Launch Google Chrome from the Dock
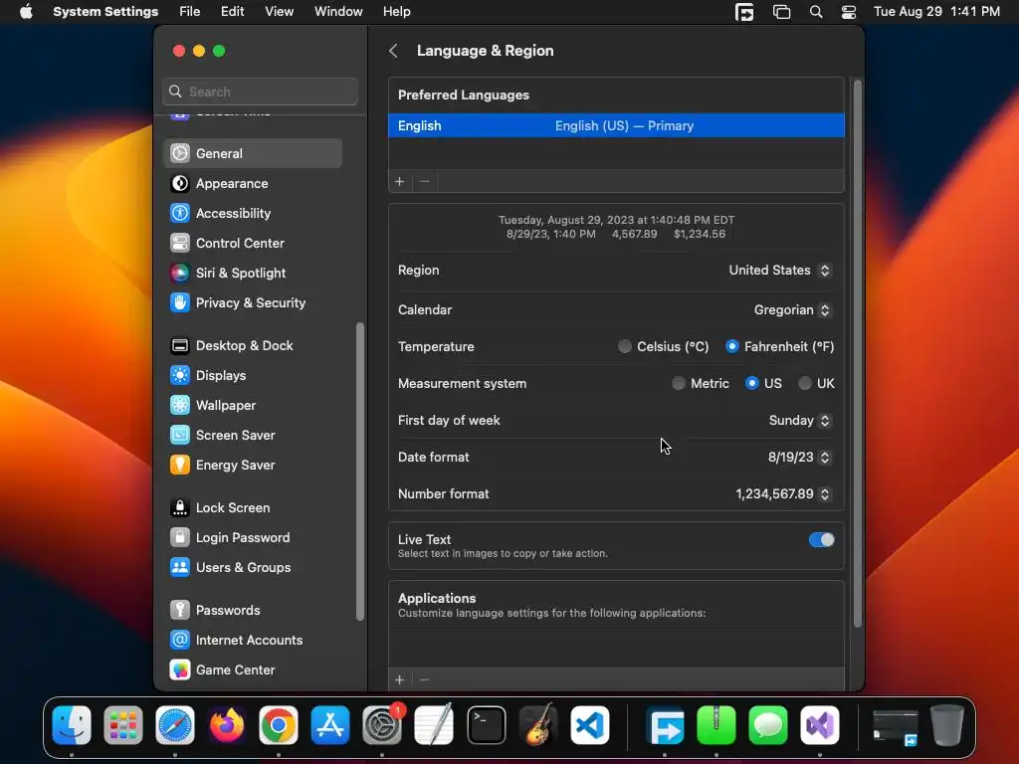This screenshot has width=1019, height=764. [x=279, y=725]
